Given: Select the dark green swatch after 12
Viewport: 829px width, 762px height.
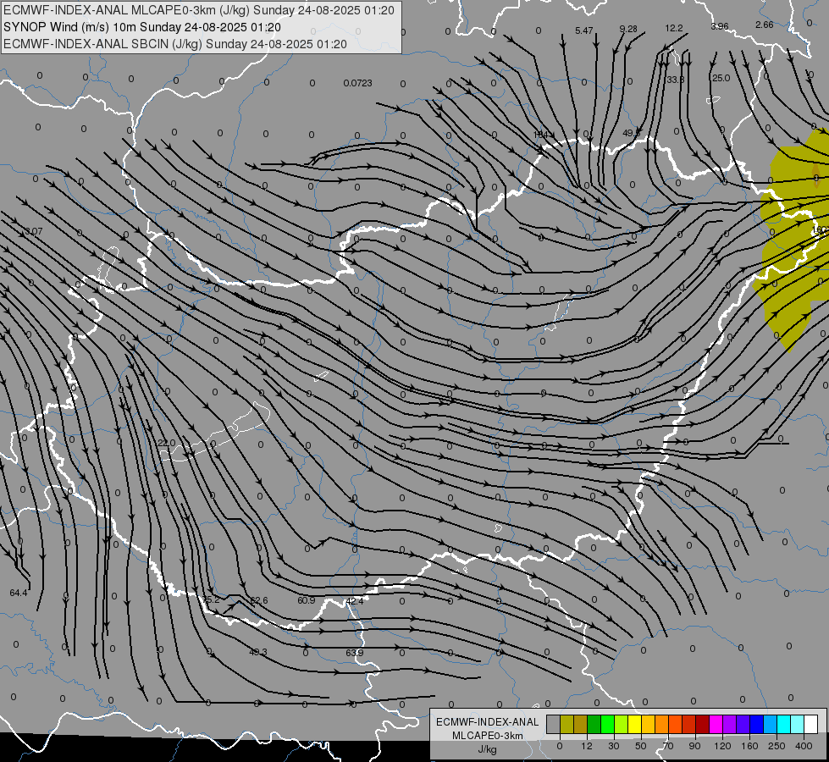Looking at the screenshot, I should tap(594, 724).
